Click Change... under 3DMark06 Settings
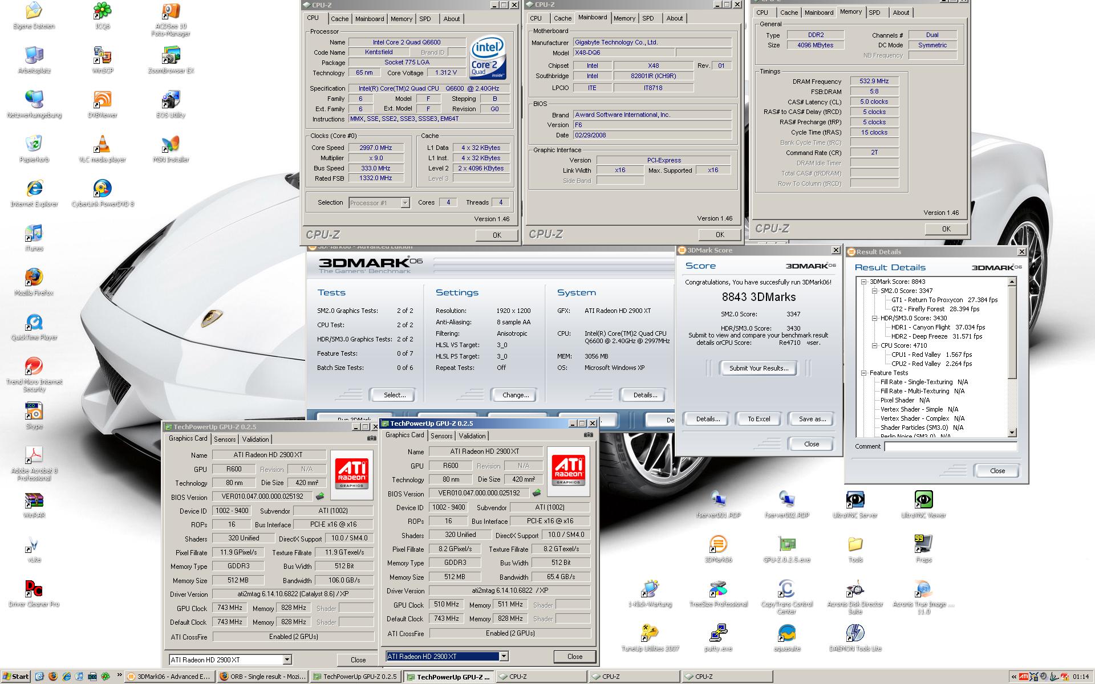Image resolution: width=1095 pixels, height=684 pixels. 516,395
